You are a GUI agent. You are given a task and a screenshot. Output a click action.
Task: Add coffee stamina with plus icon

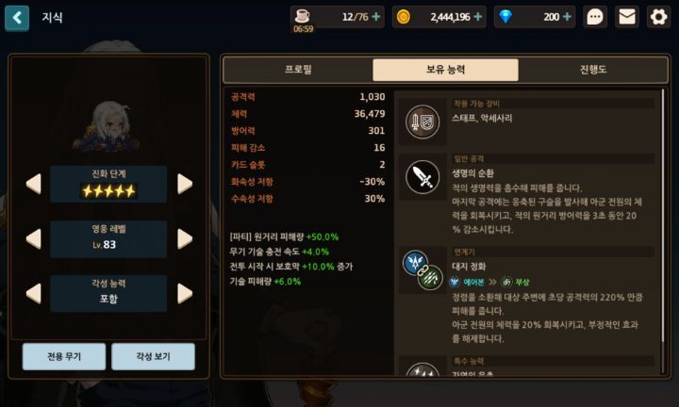376,17
